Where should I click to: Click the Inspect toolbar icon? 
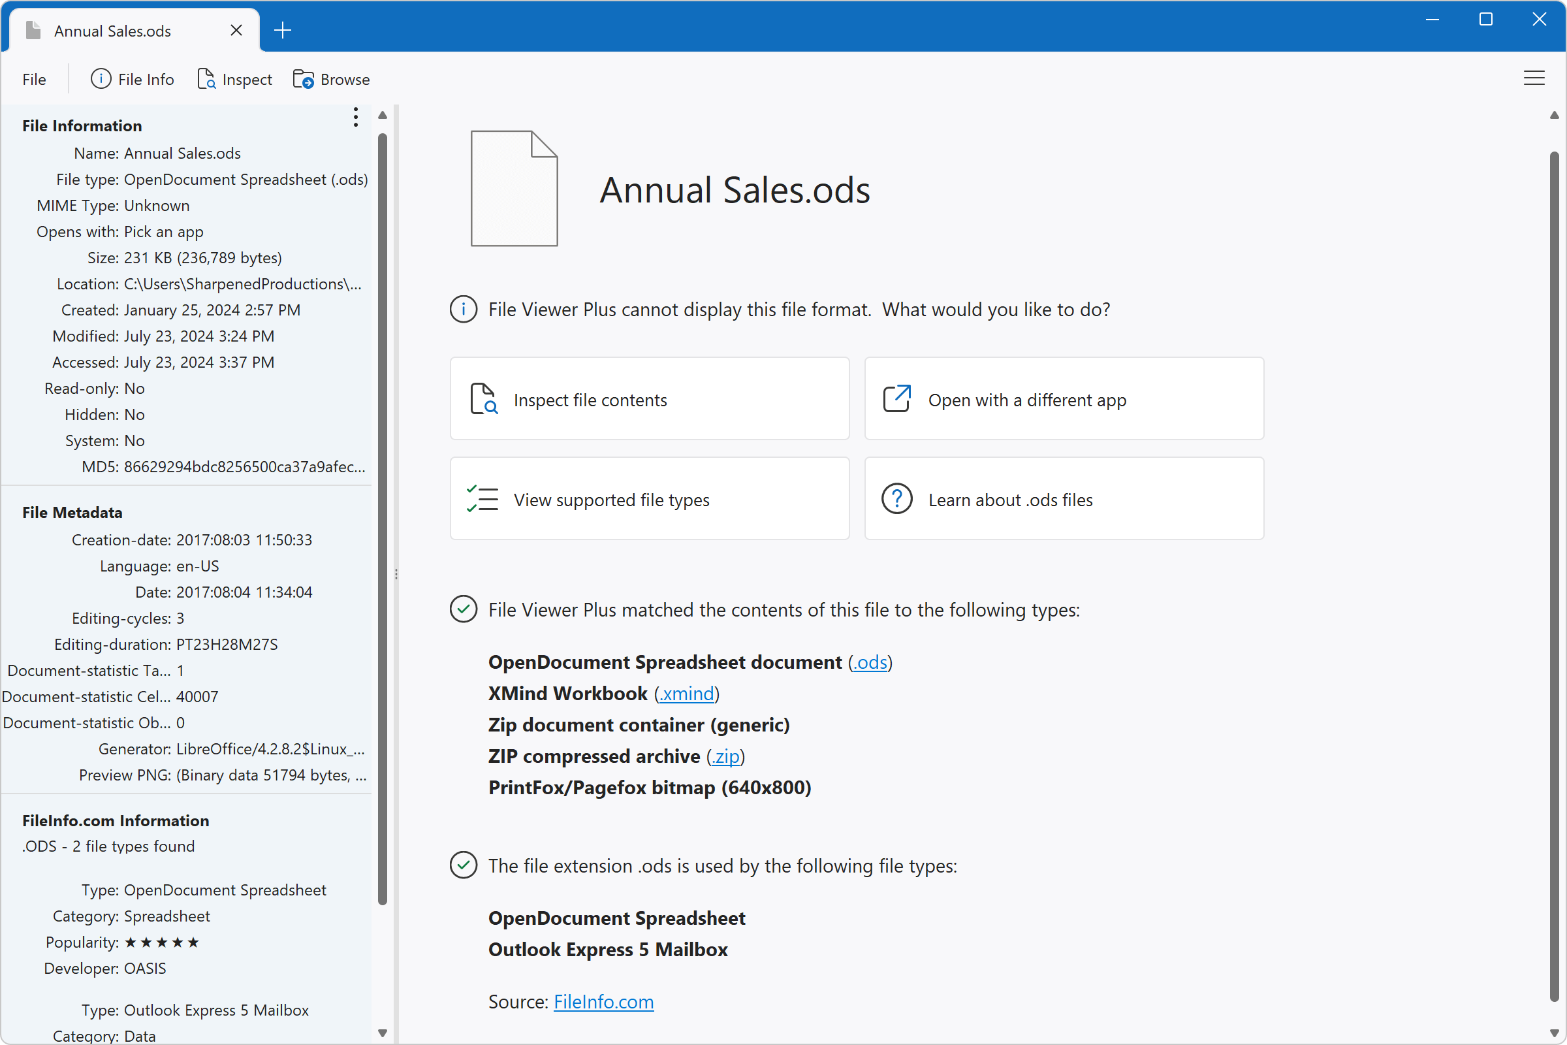[x=206, y=79]
